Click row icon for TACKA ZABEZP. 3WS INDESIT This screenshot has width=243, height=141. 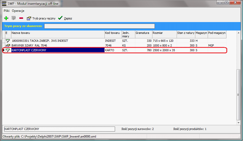tap(8, 41)
